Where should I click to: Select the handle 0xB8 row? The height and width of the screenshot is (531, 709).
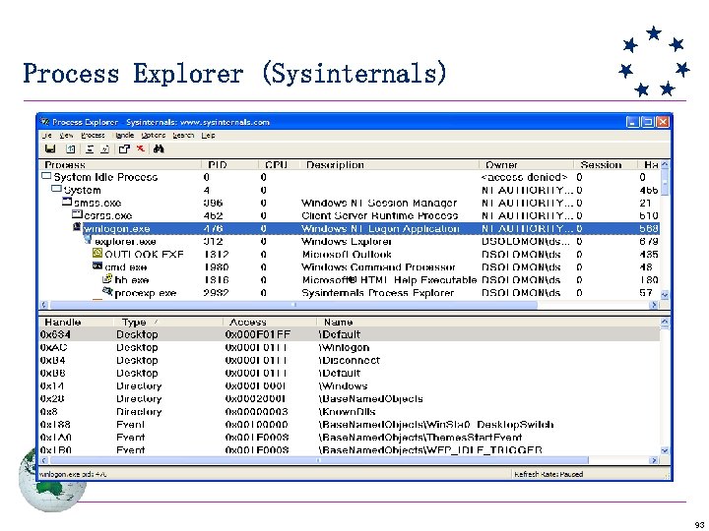click(x=350, y=373)
